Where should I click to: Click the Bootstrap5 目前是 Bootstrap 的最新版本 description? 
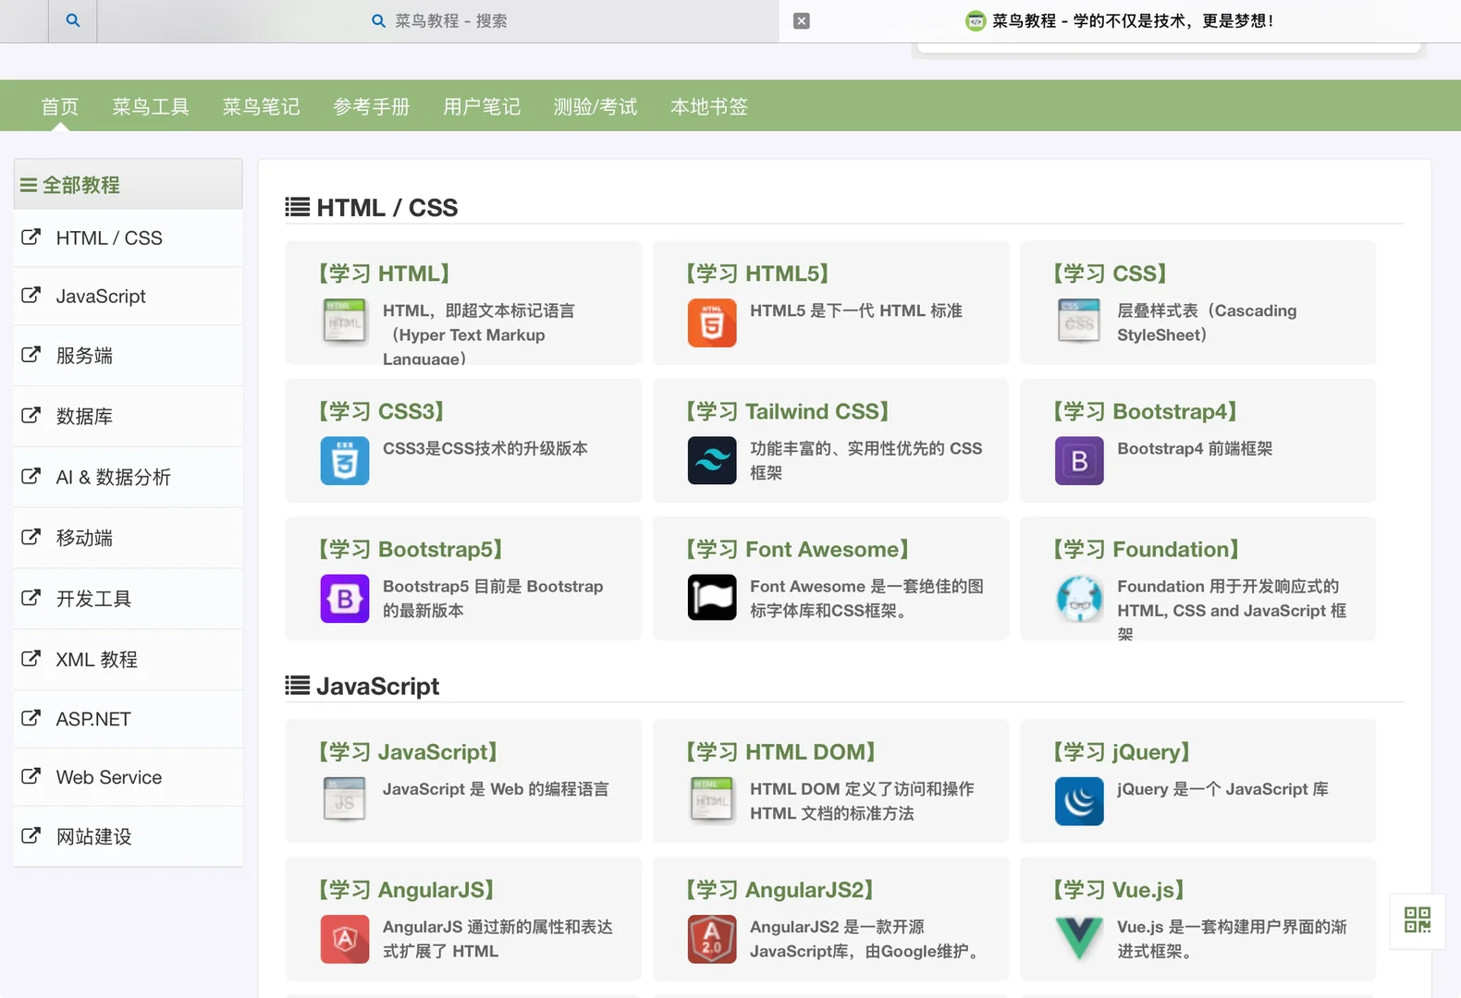pos(493,598)
